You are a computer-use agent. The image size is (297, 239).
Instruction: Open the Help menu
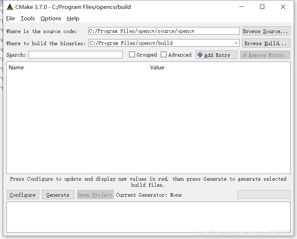tap(73, 18)
